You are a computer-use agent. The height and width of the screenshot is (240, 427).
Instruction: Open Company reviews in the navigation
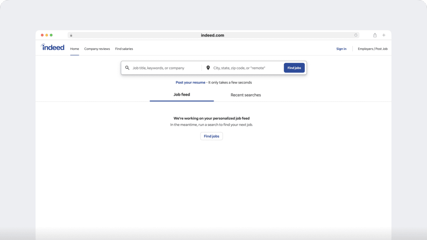97,49
